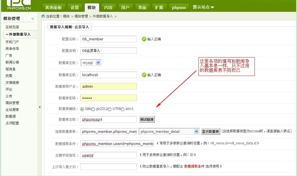Open the phpsso tab
The width and height of the screenshot is (297, 176).
[x=179, y=8]
